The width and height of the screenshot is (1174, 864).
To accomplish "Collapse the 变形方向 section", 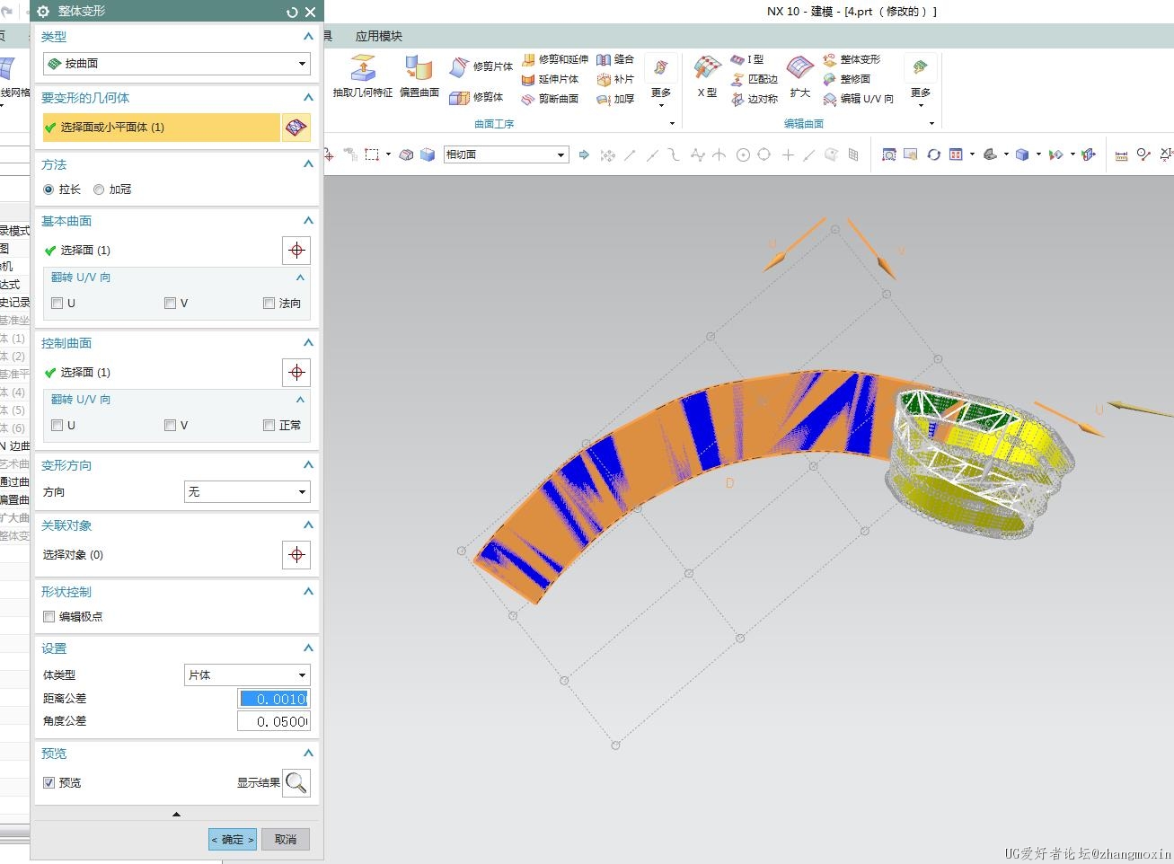I will 308,465.
